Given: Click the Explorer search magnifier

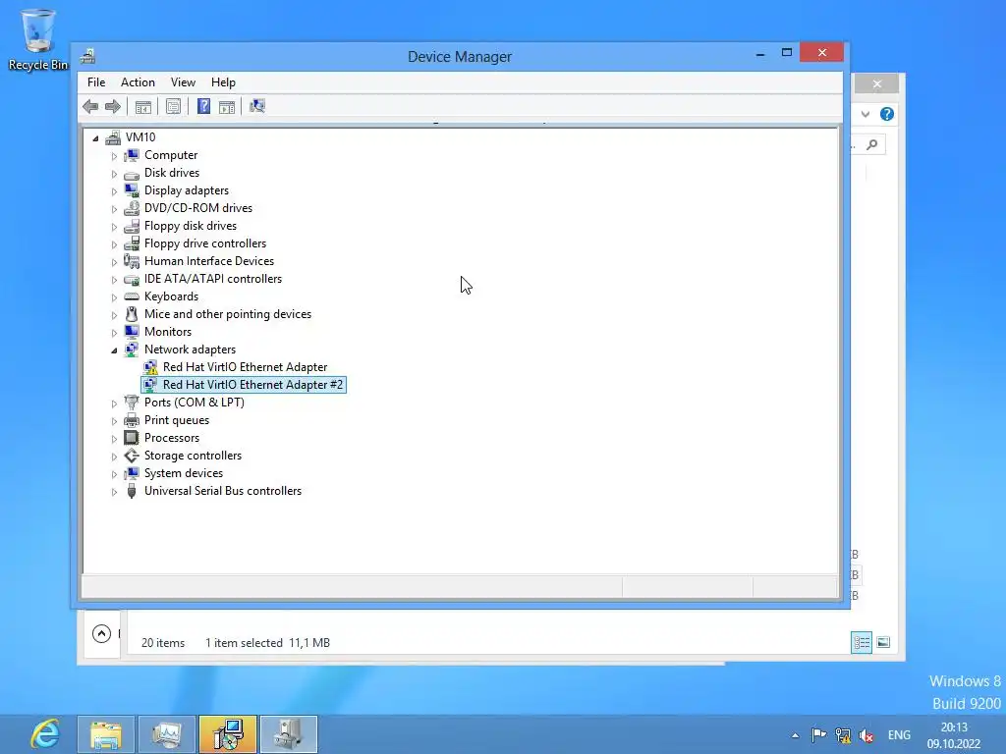Looking at the screenshot, I should (872, 145).
